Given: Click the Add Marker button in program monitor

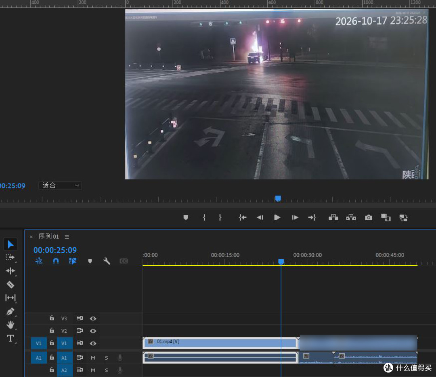Looking at the screenshot, I should [186, 218].
